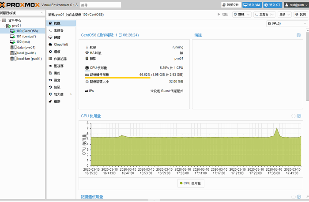Select 資料中心 in the resource tree
Image resolution: width=309 pixels, height=202 pixels.
coord(15,20)
